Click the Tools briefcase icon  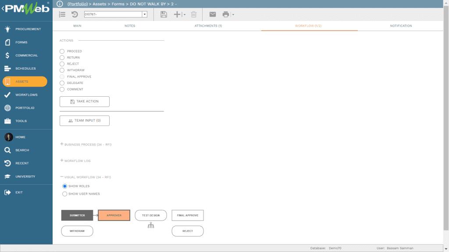pos(8,121)
